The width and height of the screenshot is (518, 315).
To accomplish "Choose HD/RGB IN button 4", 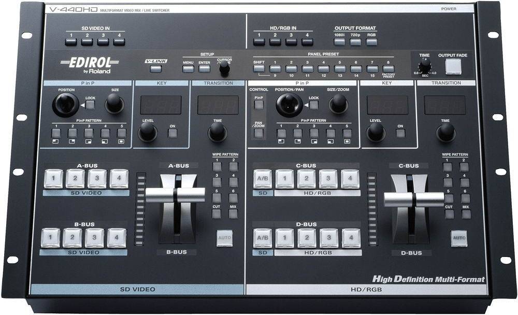I will (x=307, y=41).
